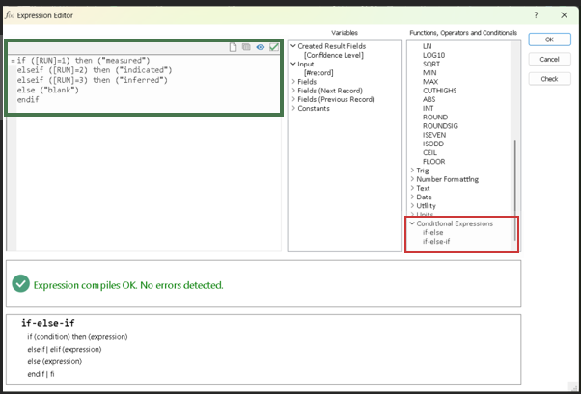This screenshot has height=394, width=581.
Task: Expand the Constants node
Action: coord(293,108)
